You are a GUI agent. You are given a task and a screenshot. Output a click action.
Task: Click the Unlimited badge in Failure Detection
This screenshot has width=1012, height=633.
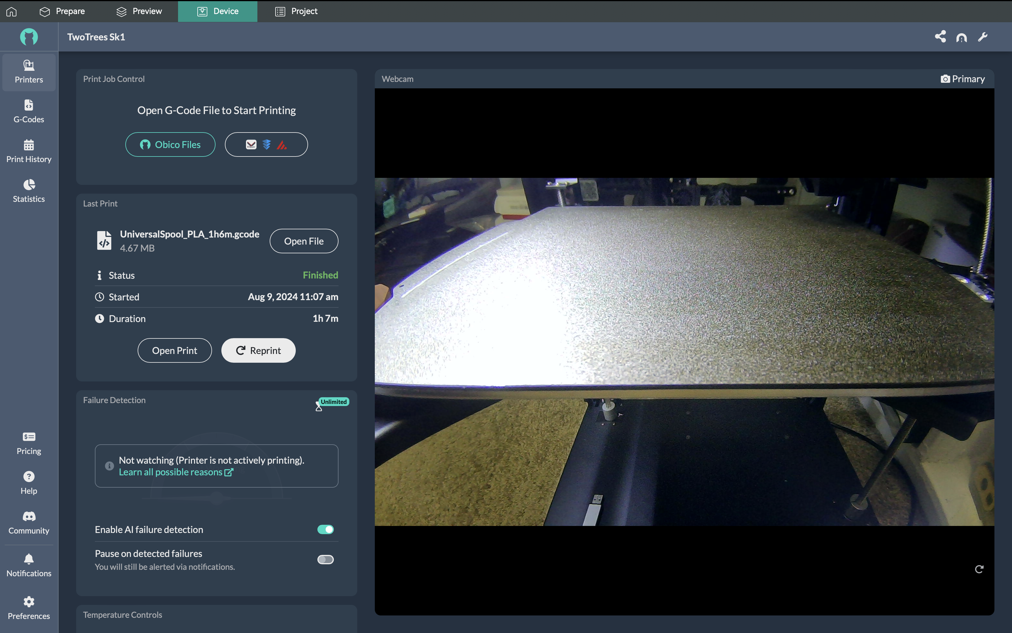(334, 402)
